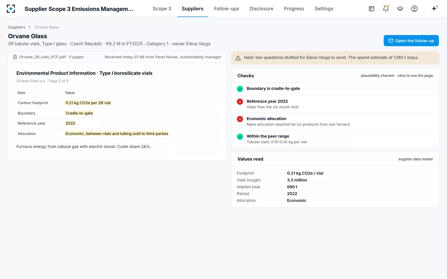Viewport: 447px width, 279px height.
Task: Select highlighted Economic allocation text in document
Action: (117, 134)
